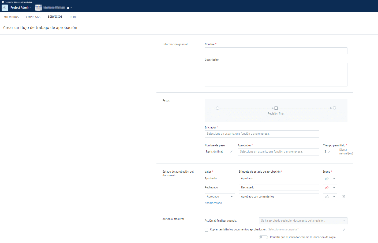Viewport: 378px width, 243px height.
Task: Open the Aprobado value dropdown
Action: click(220, 197)
